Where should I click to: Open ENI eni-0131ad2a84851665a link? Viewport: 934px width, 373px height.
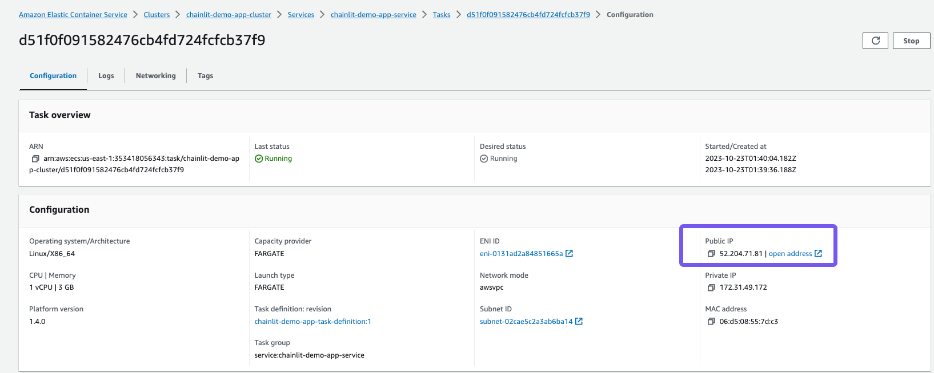[521, 254]
